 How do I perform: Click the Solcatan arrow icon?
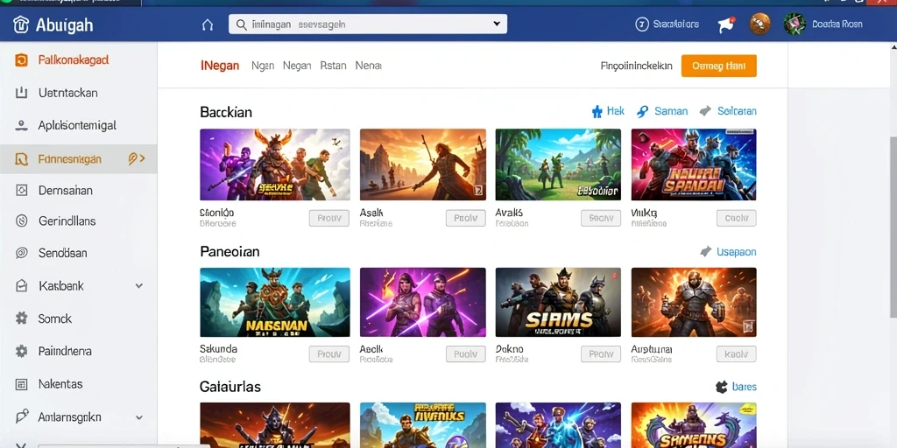pos(705,111)
